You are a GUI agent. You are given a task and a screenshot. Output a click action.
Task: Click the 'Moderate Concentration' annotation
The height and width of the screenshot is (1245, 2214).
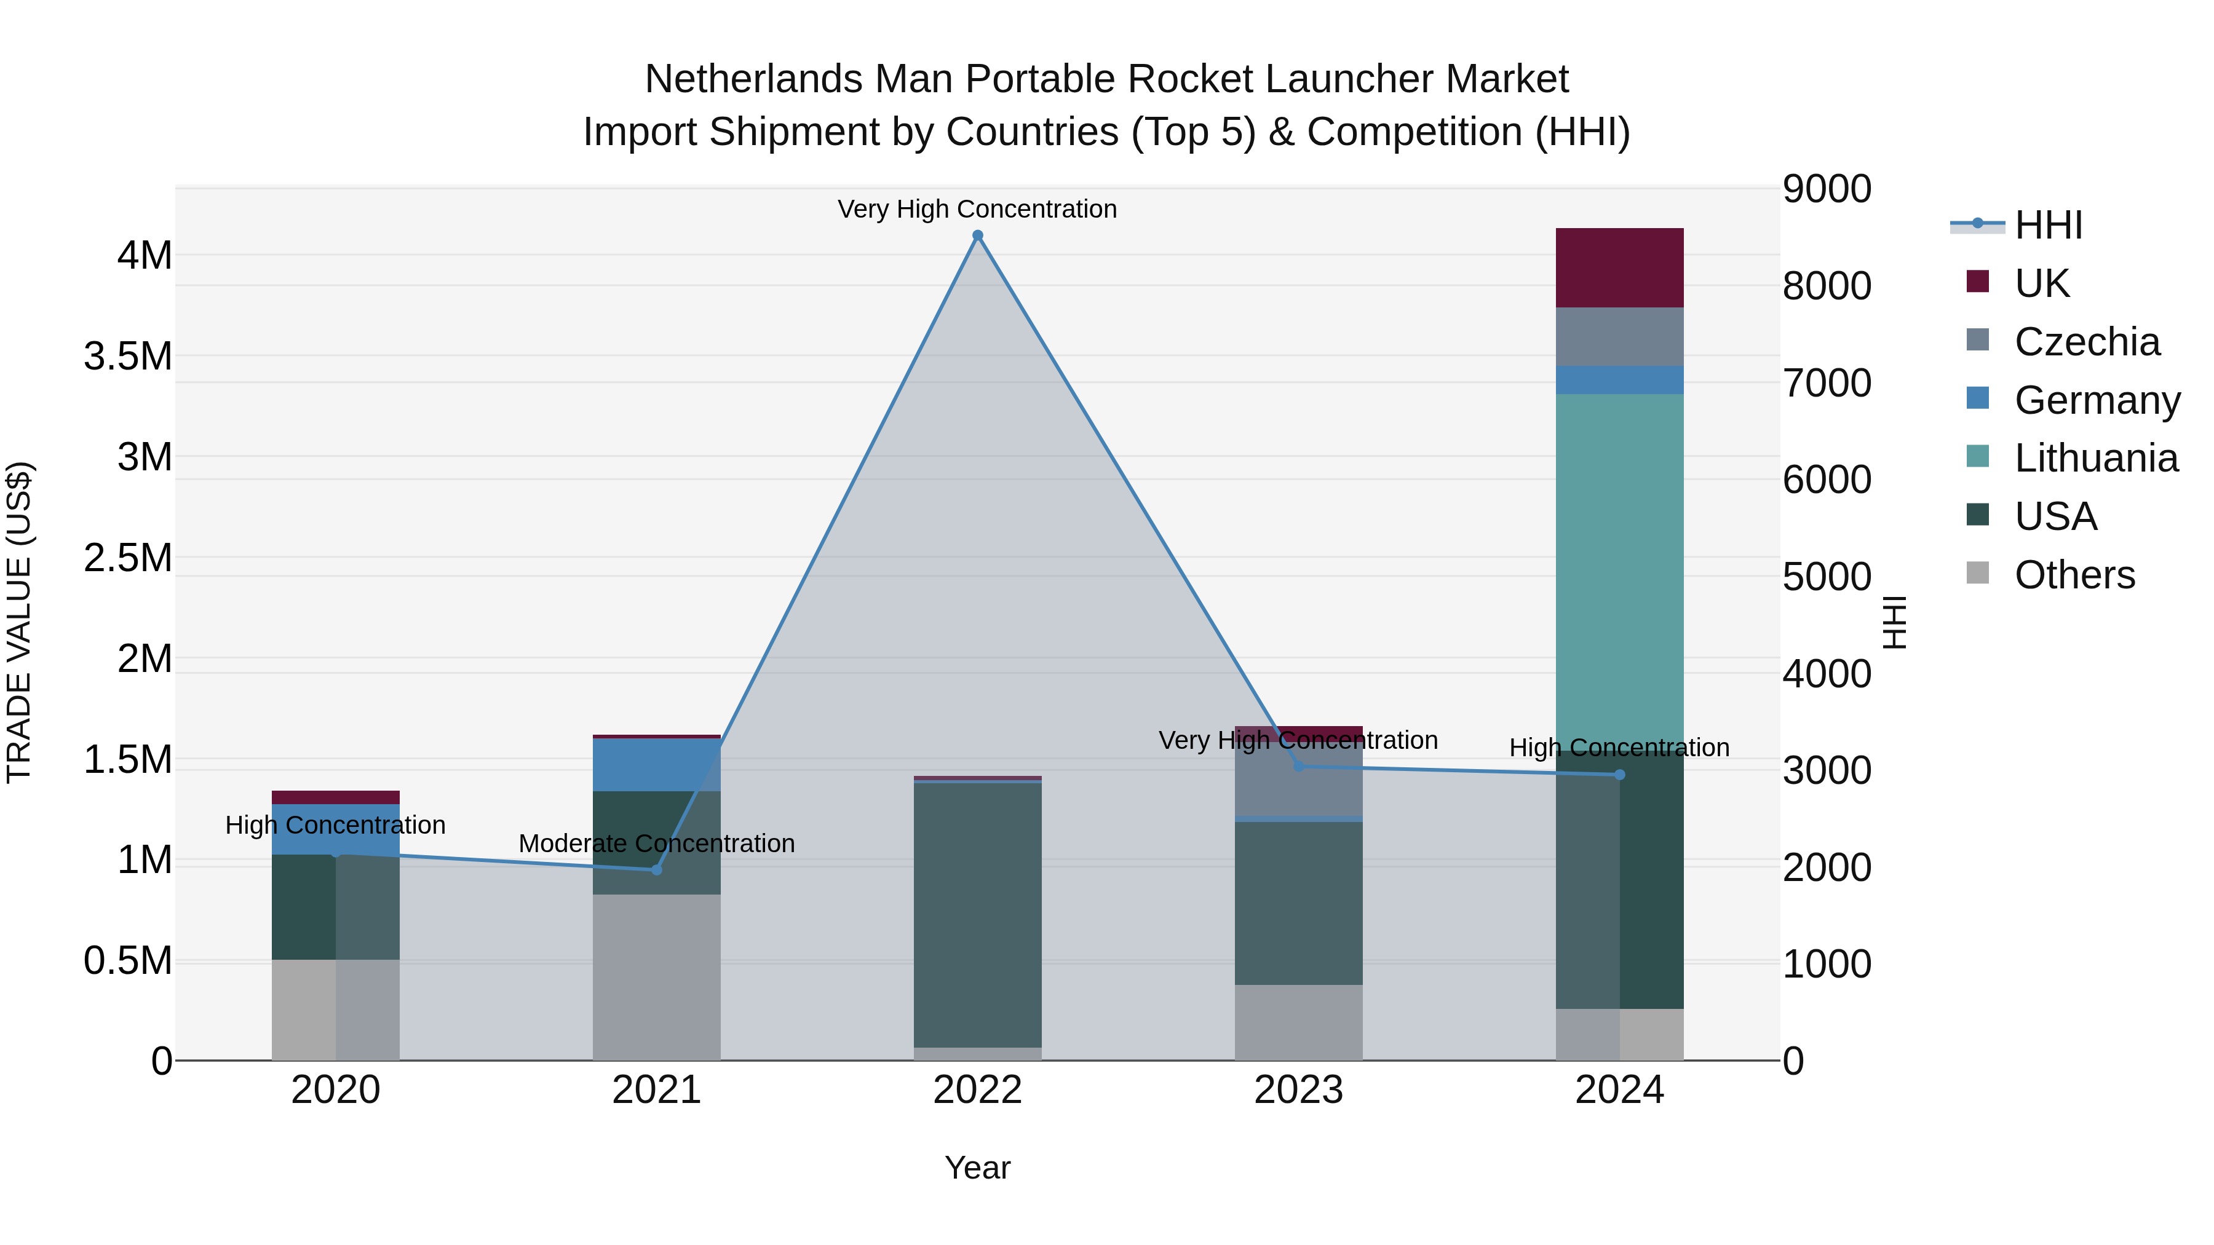coord(657,844)
